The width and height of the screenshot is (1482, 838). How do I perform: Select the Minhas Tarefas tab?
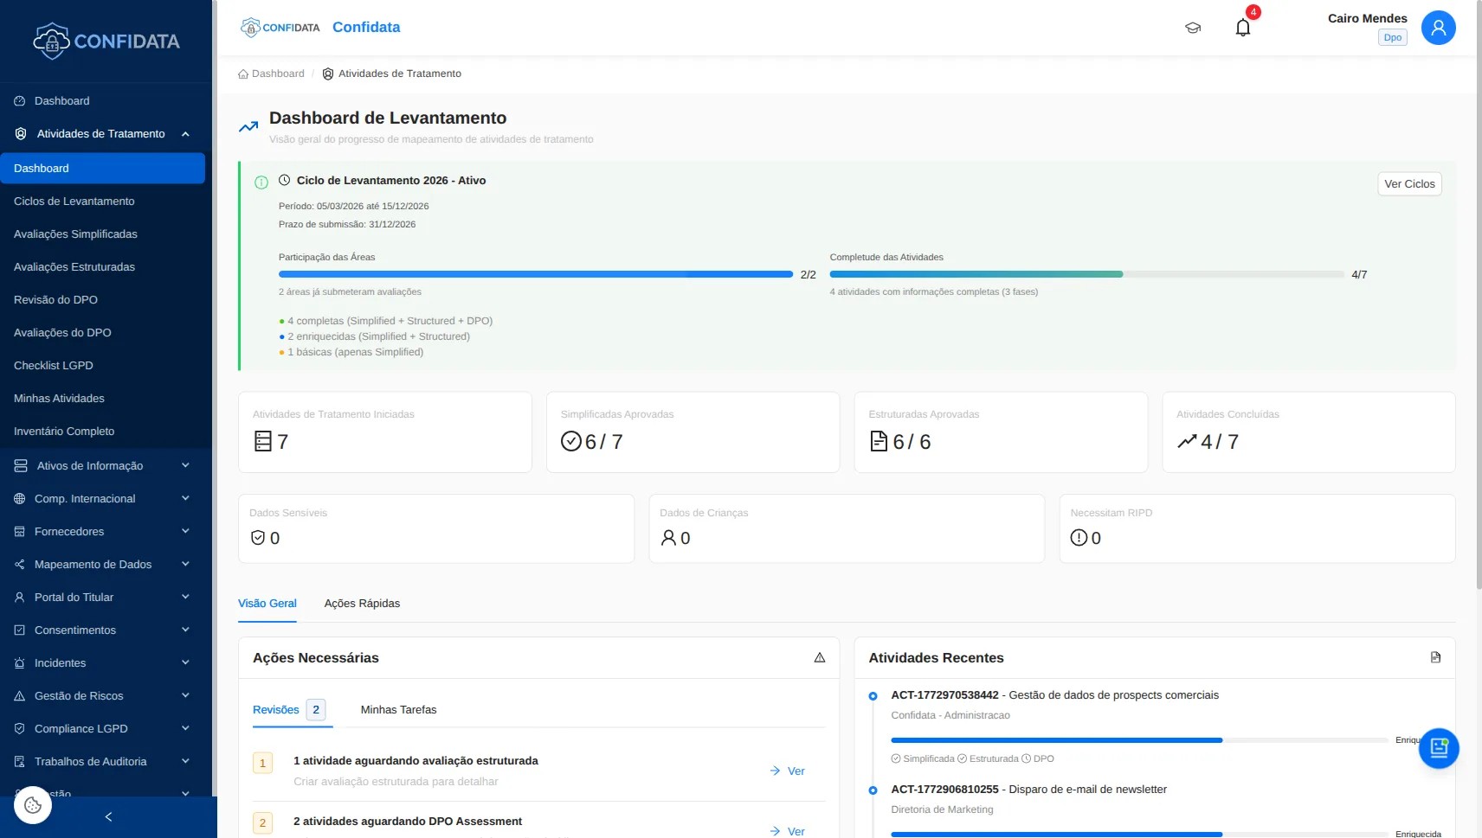[398, 710]
